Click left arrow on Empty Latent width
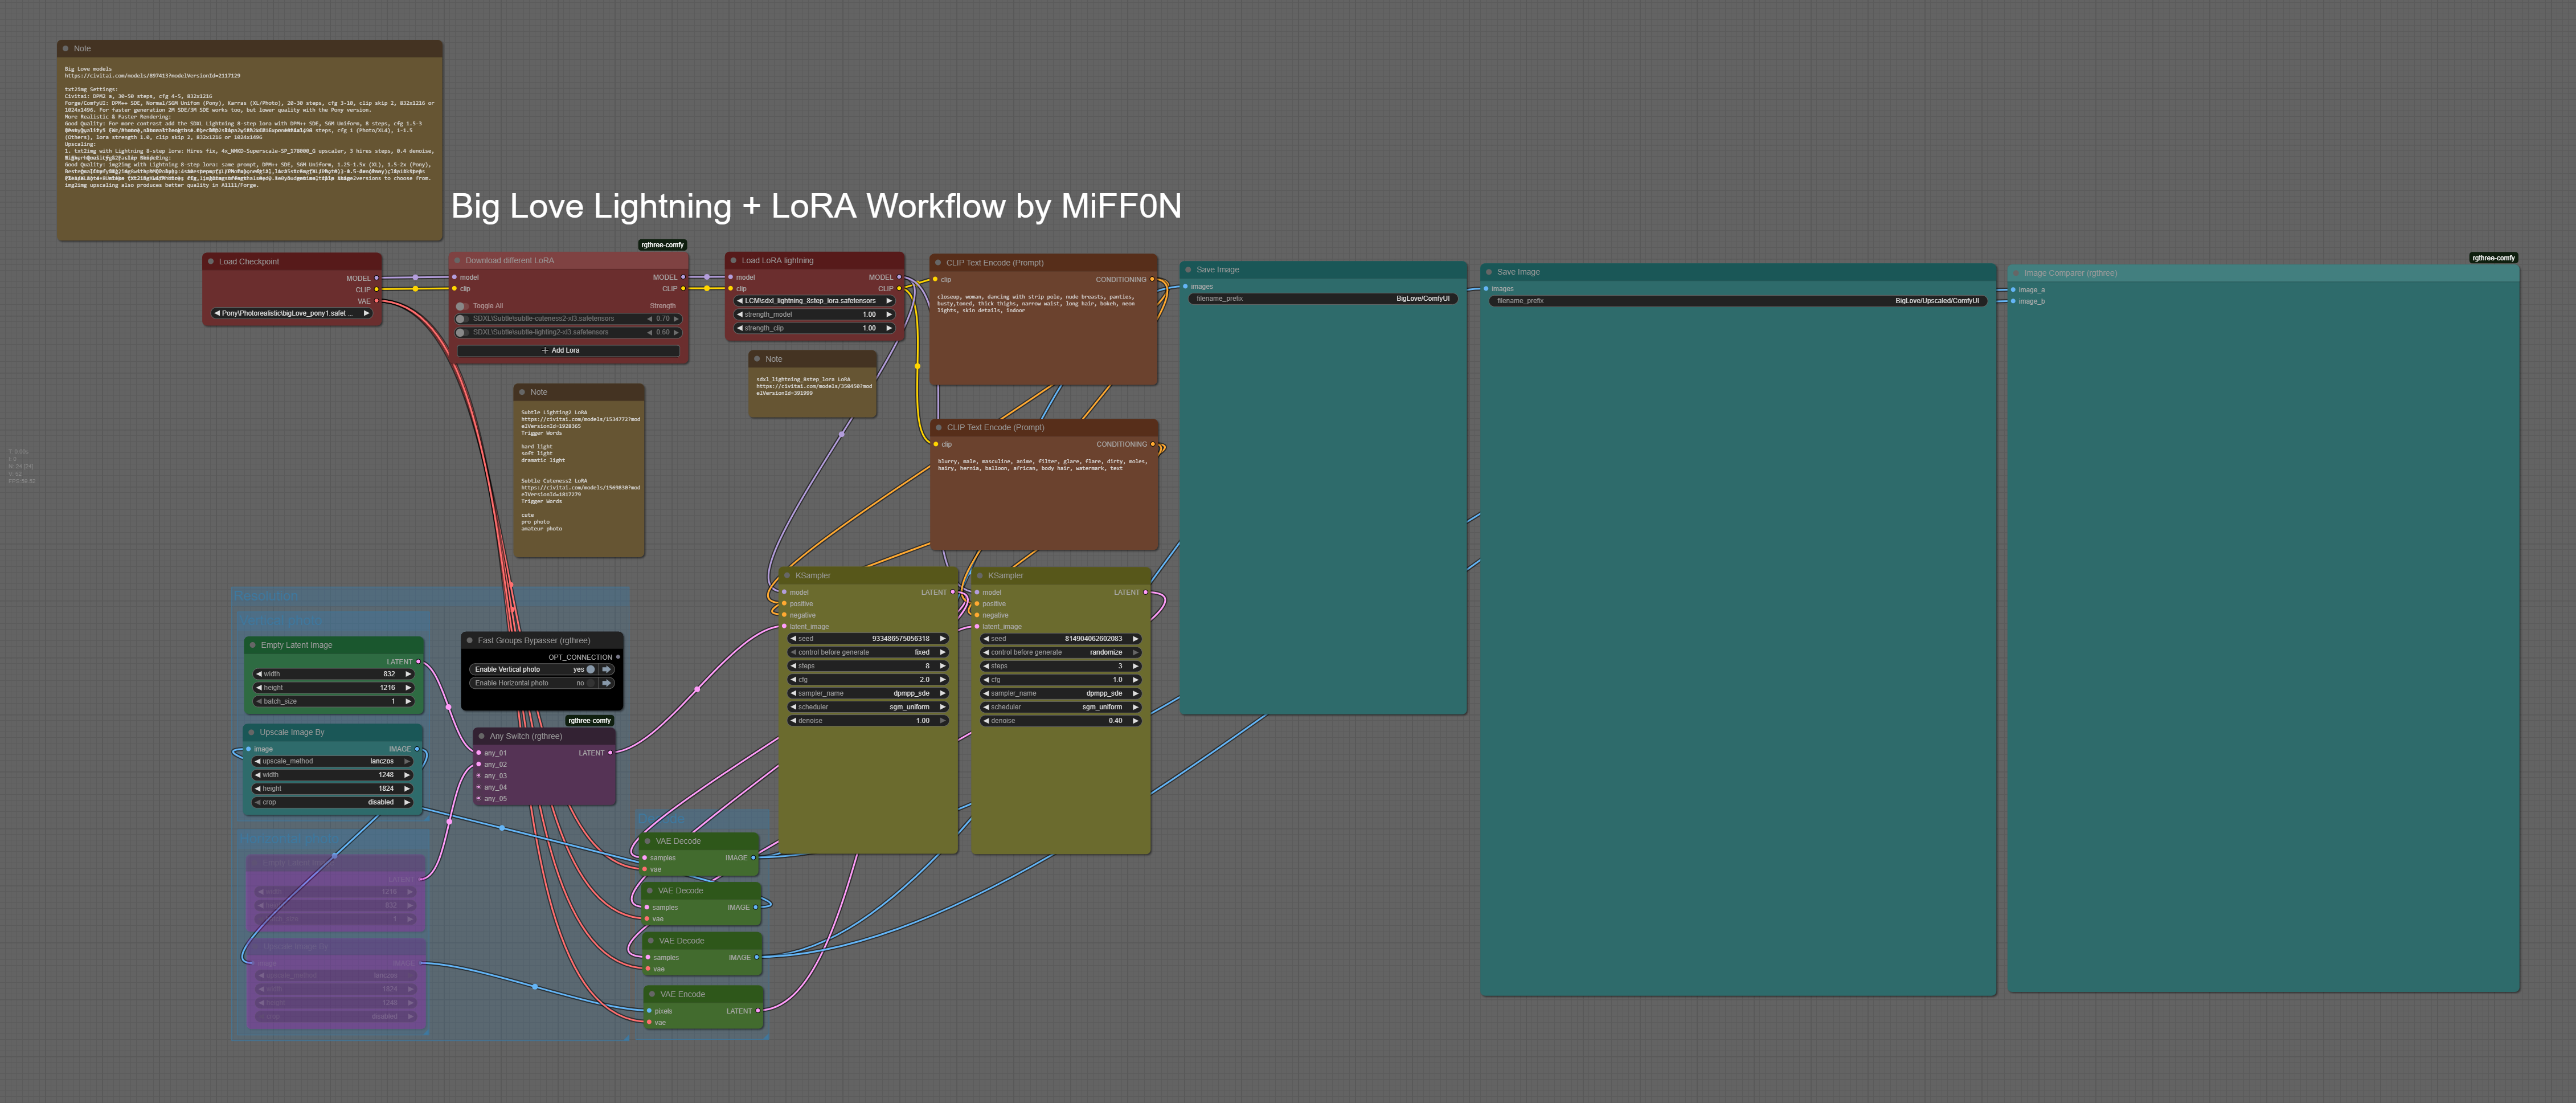2576x1103 pixels. coord(259,674)
